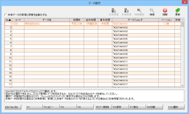Viewport: 189px width, 114px height.
Task: Click the F7:復元 button
Action: tap(137, 107)
